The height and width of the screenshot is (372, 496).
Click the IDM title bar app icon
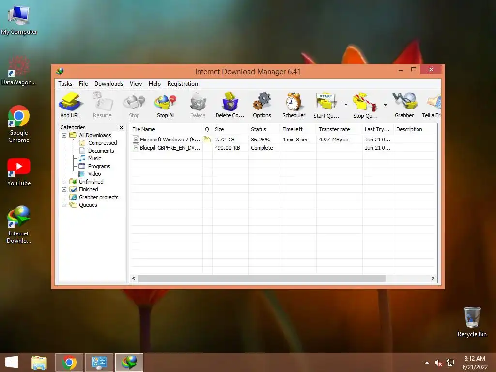[x=60, y=72]
